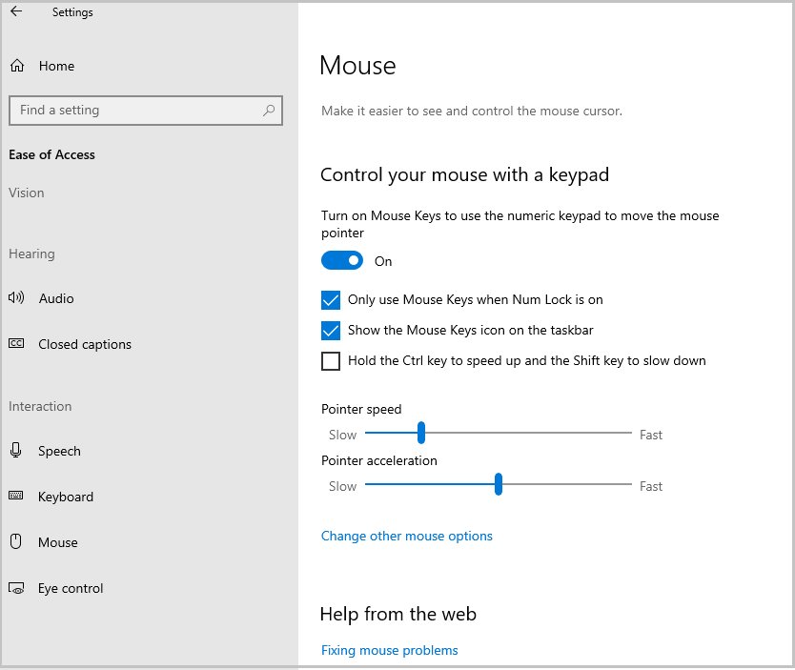Click the Fast label of Pointer speed
Image resolution: width=795 pixels, height=670 pixels.
pos(651,435)
